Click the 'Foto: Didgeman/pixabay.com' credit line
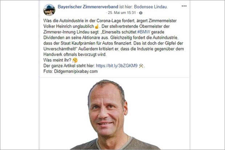Image resolution: width=225 pixels, height=150 pixels. [x=70, y=71]
